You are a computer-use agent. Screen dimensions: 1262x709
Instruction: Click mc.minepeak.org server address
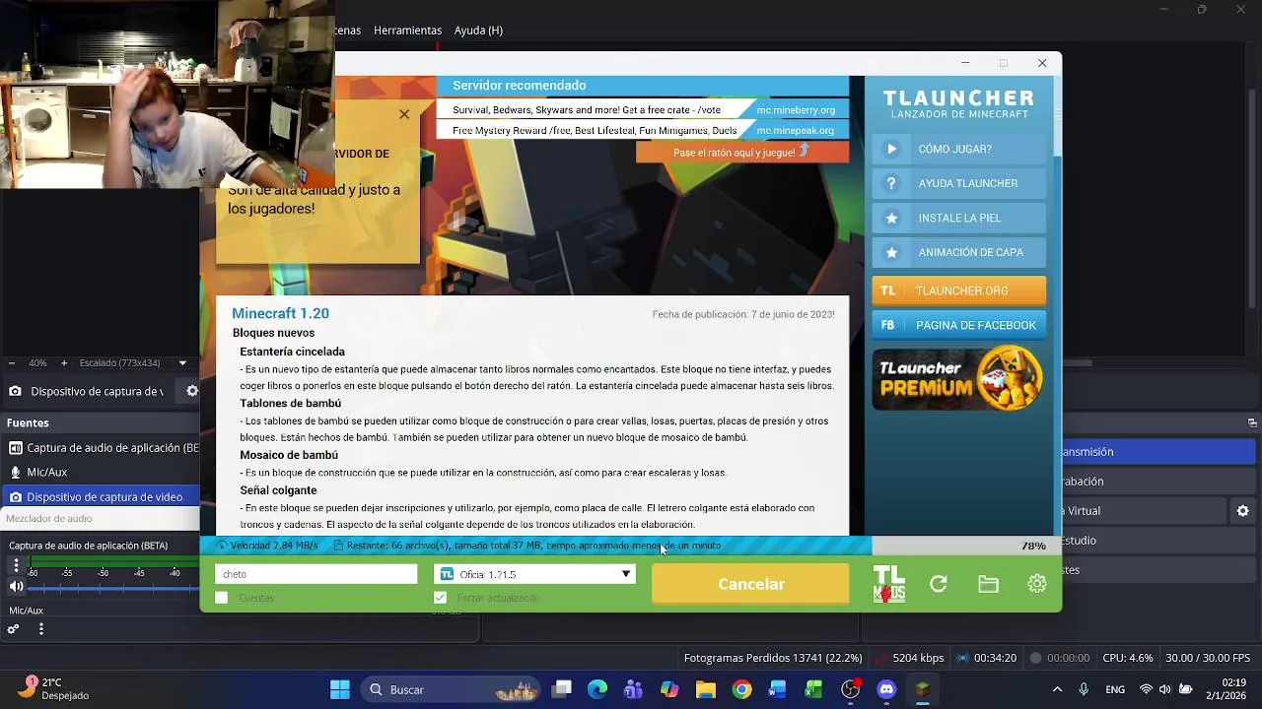click(796, 130)
